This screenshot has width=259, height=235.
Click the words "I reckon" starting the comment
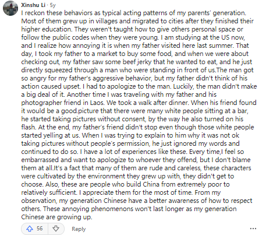tap(33, 13)
